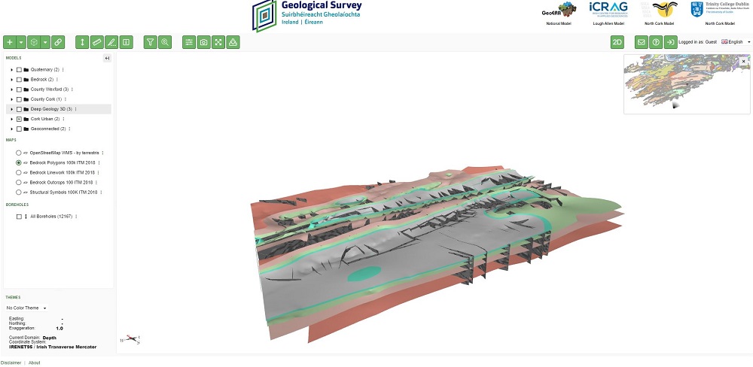The height and width of the screenshot is (367, 753).
Task: Select Bedrock Linework 100k map radio button
Action: (x=19, y=172)
